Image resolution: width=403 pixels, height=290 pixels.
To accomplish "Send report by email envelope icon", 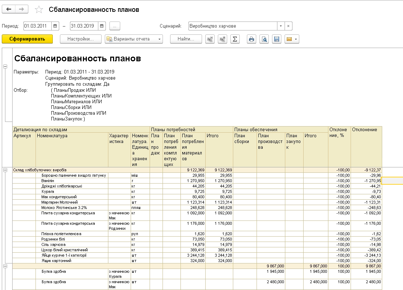I will point(289,39).
